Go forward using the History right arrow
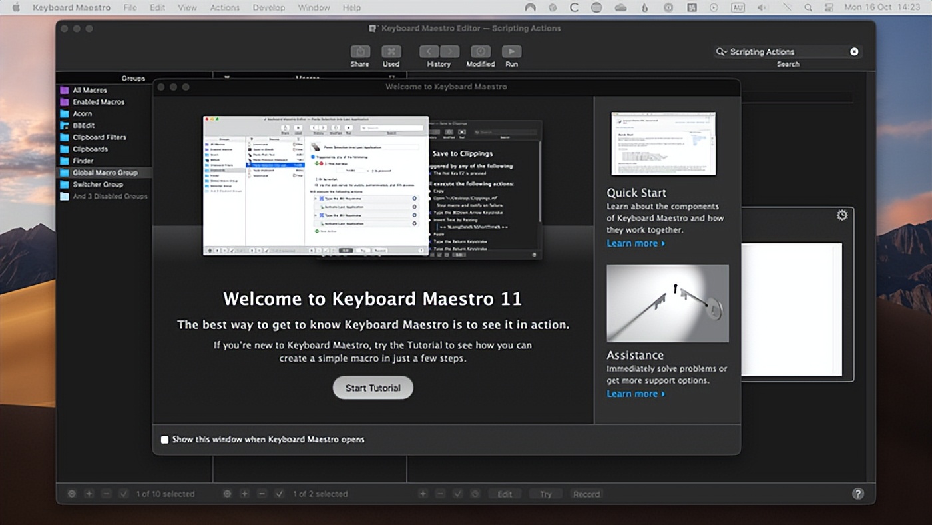Viewport: 932px width, 525px height. [449, 52]
